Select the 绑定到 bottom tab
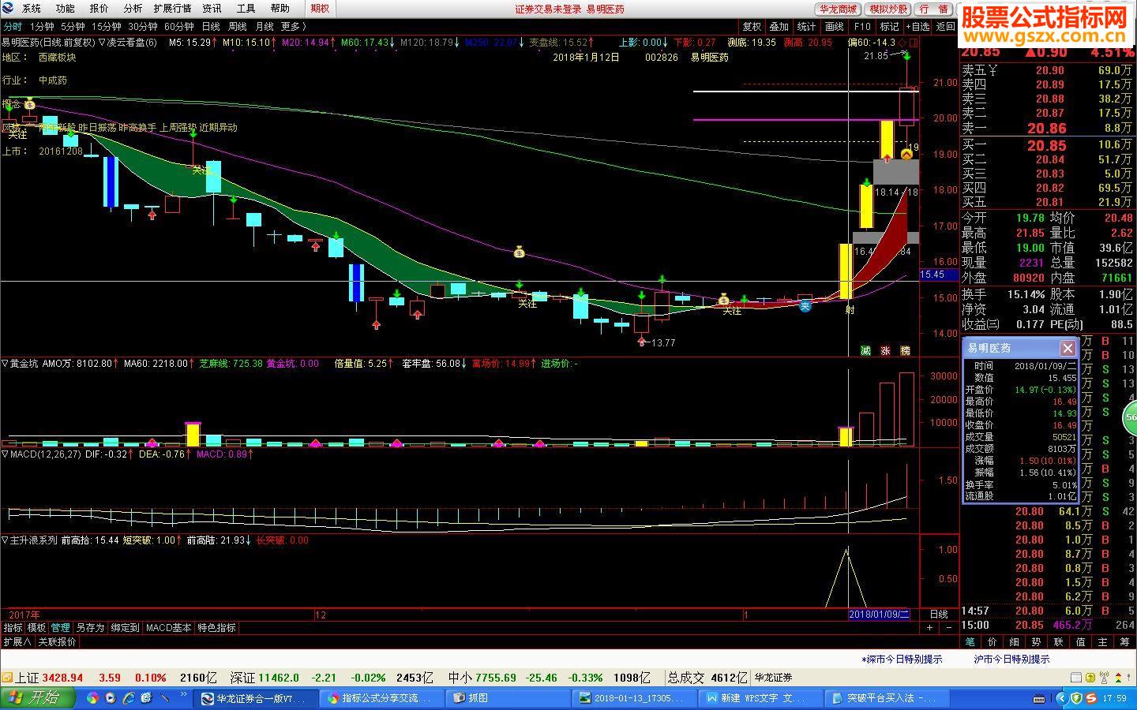1137x710 pixels. pyautogui.click(x=125, y=628)
